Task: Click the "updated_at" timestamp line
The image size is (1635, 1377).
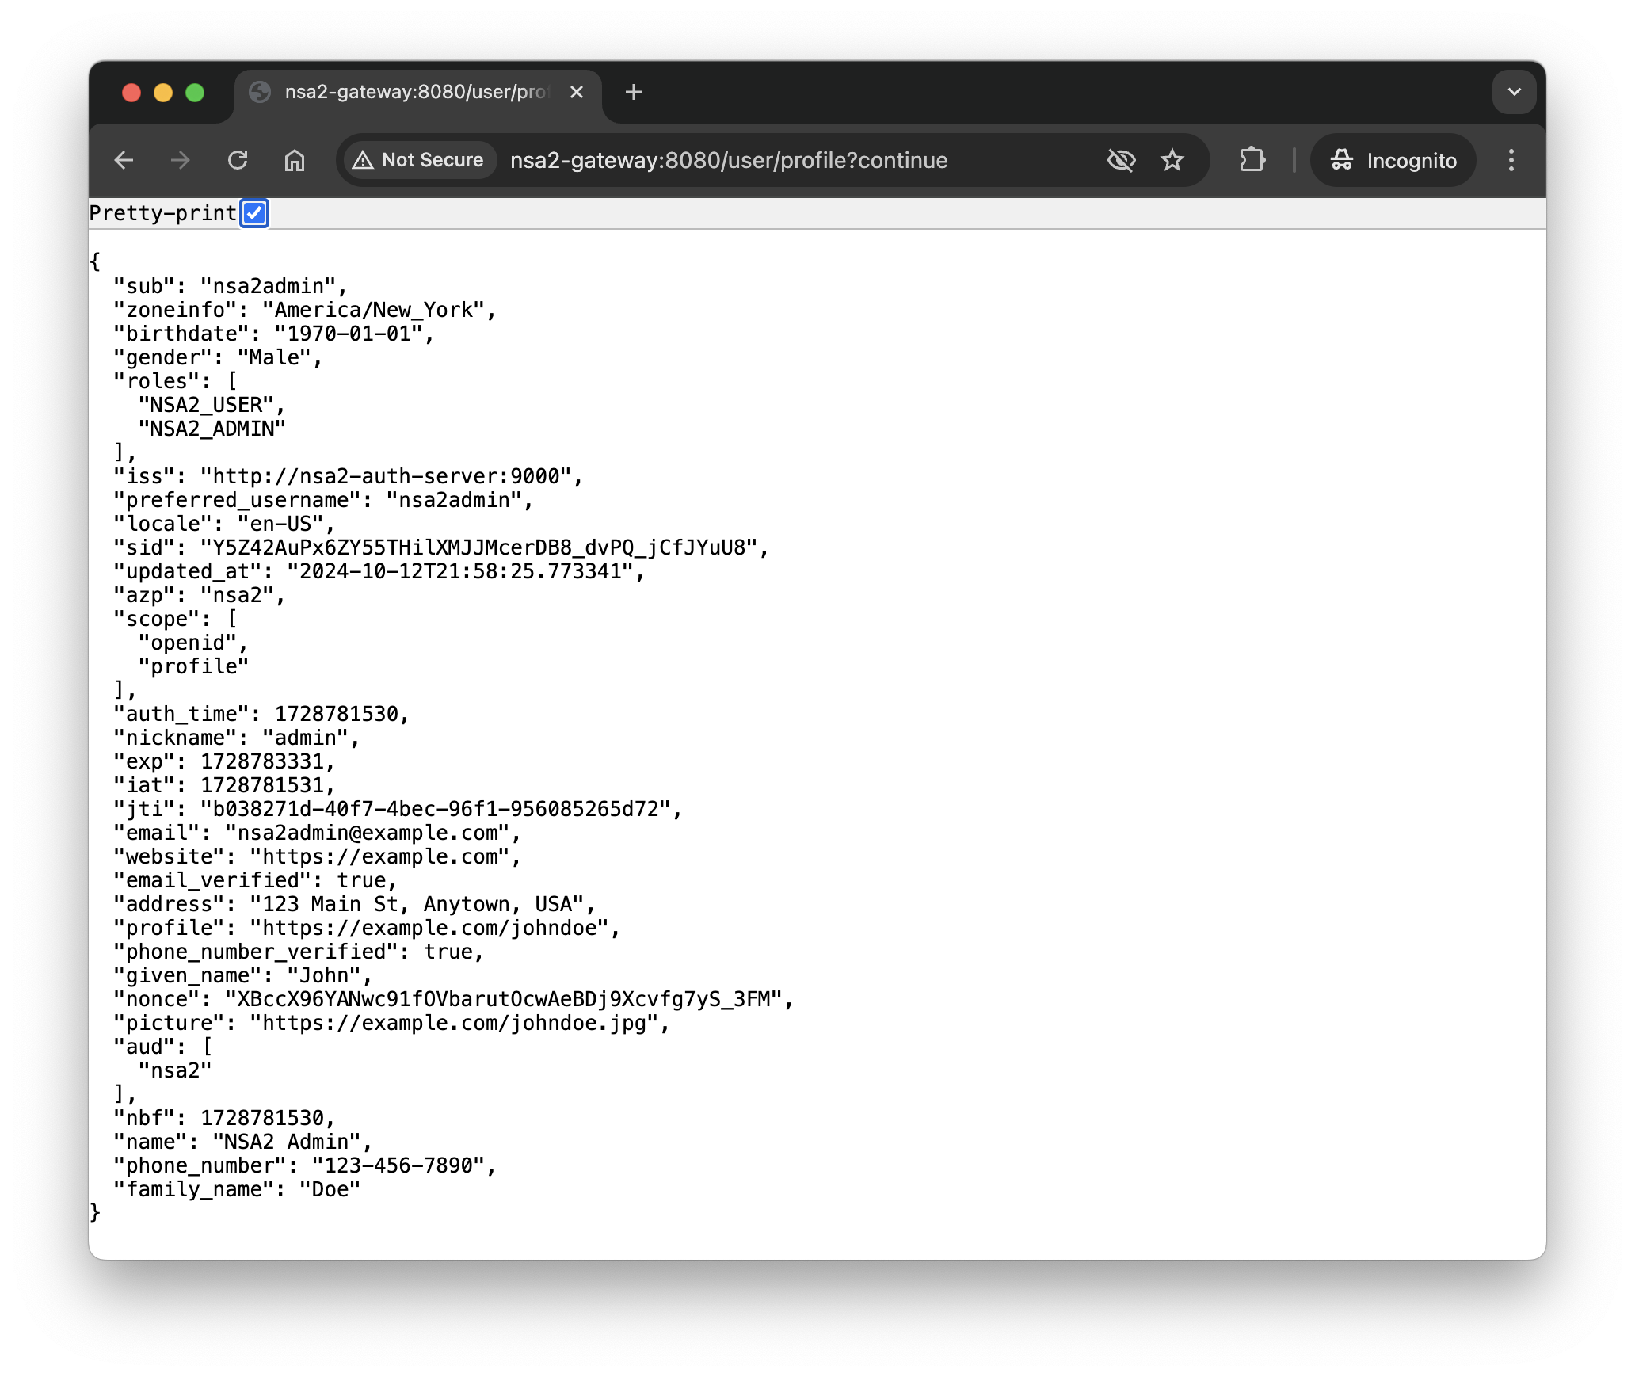Action: 379,571
